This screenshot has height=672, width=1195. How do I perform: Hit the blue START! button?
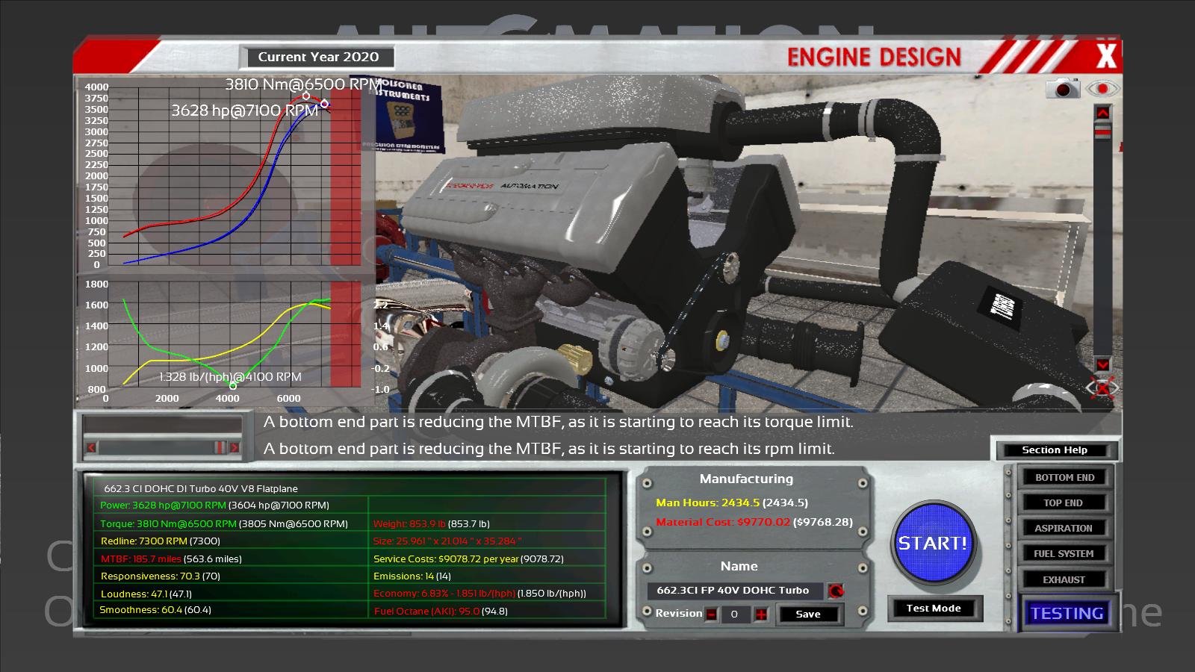pos(932,543)
